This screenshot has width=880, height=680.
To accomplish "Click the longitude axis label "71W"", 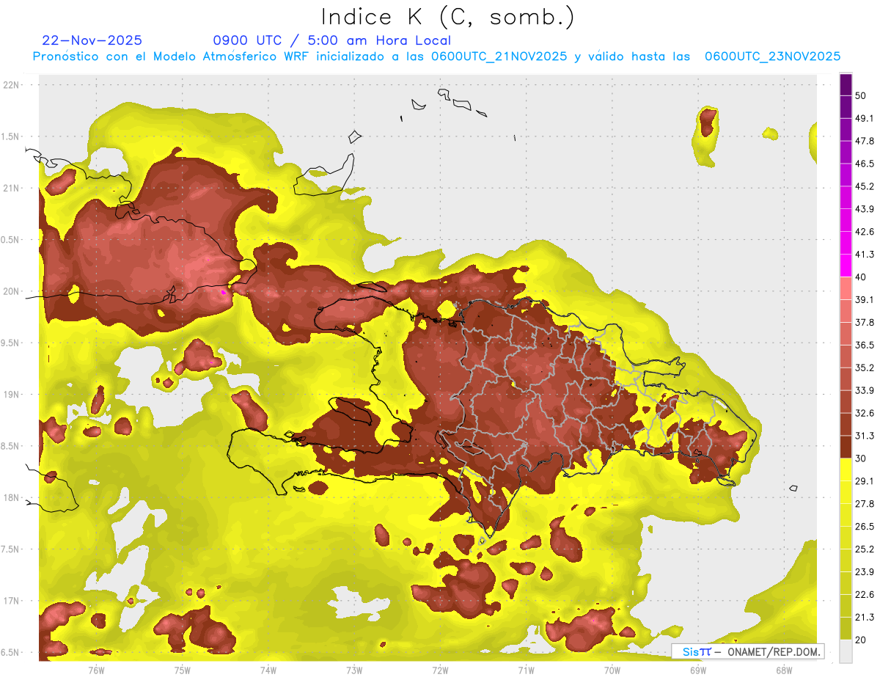I will point(526,670).
